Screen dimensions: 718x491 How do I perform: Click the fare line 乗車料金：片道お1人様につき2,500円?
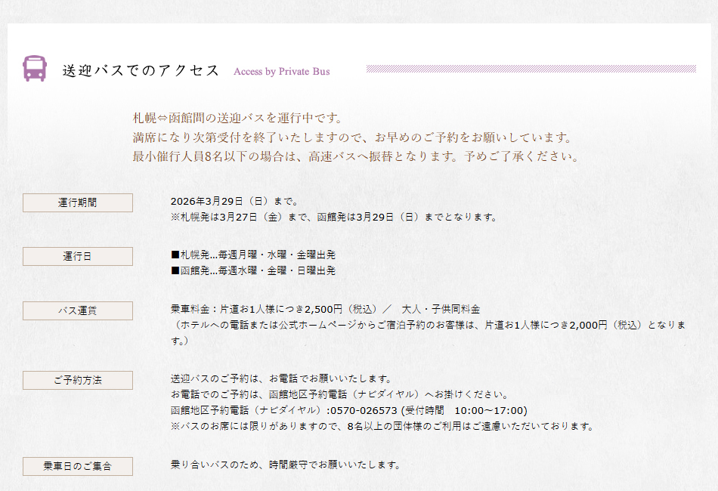[326, 310]
